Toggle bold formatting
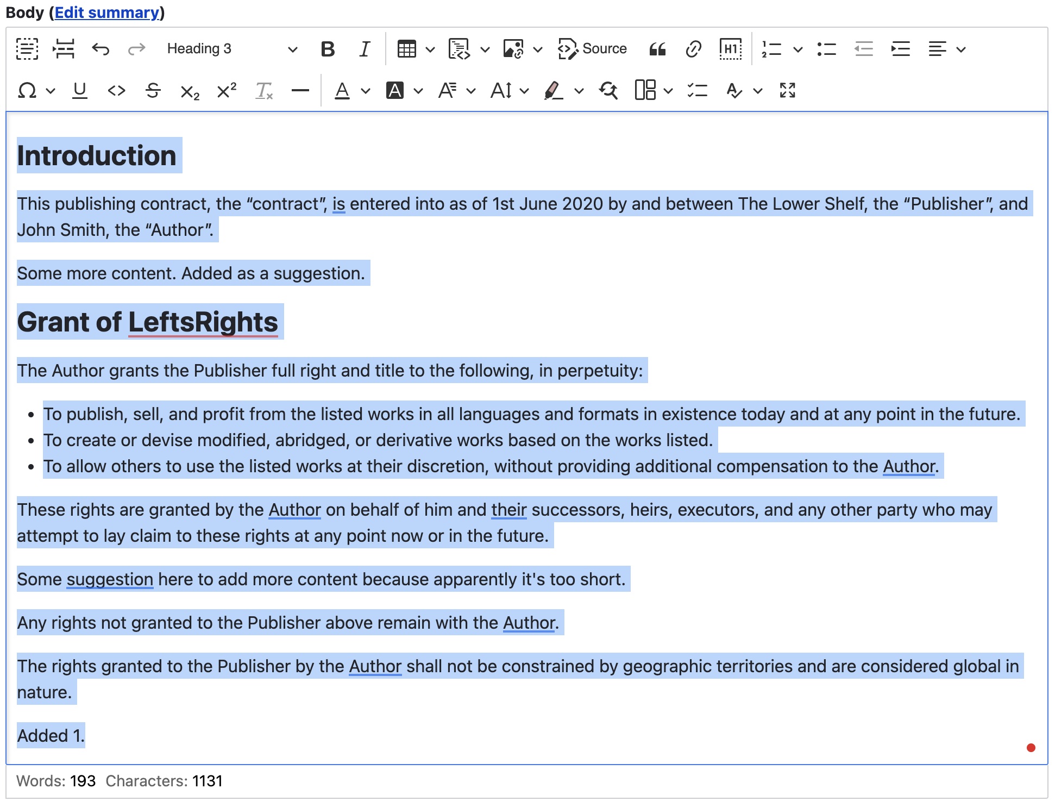This screenshot has width=1055, height=801. pyautogui.click(x=328, y=49)
